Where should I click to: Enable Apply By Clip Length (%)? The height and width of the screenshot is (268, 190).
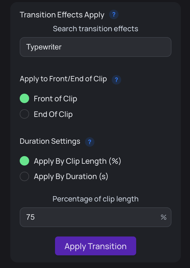[x=24, y=161]
